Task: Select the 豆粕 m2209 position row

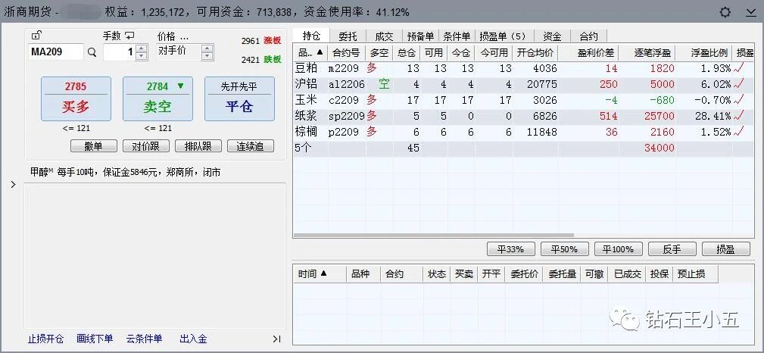Action: click(523, 68)
